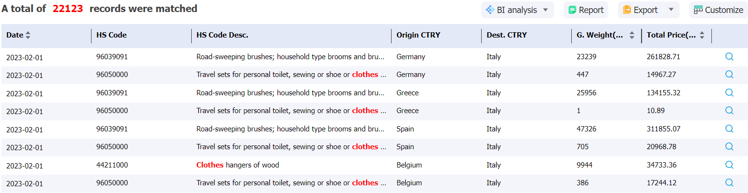Open the Export dropdown arrow
Image resolution: width=748 pixels, height=193 pixels.
[671, 10]
